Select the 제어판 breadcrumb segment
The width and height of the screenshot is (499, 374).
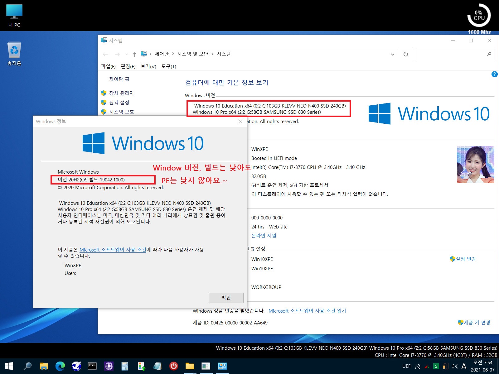coord(162,54)
